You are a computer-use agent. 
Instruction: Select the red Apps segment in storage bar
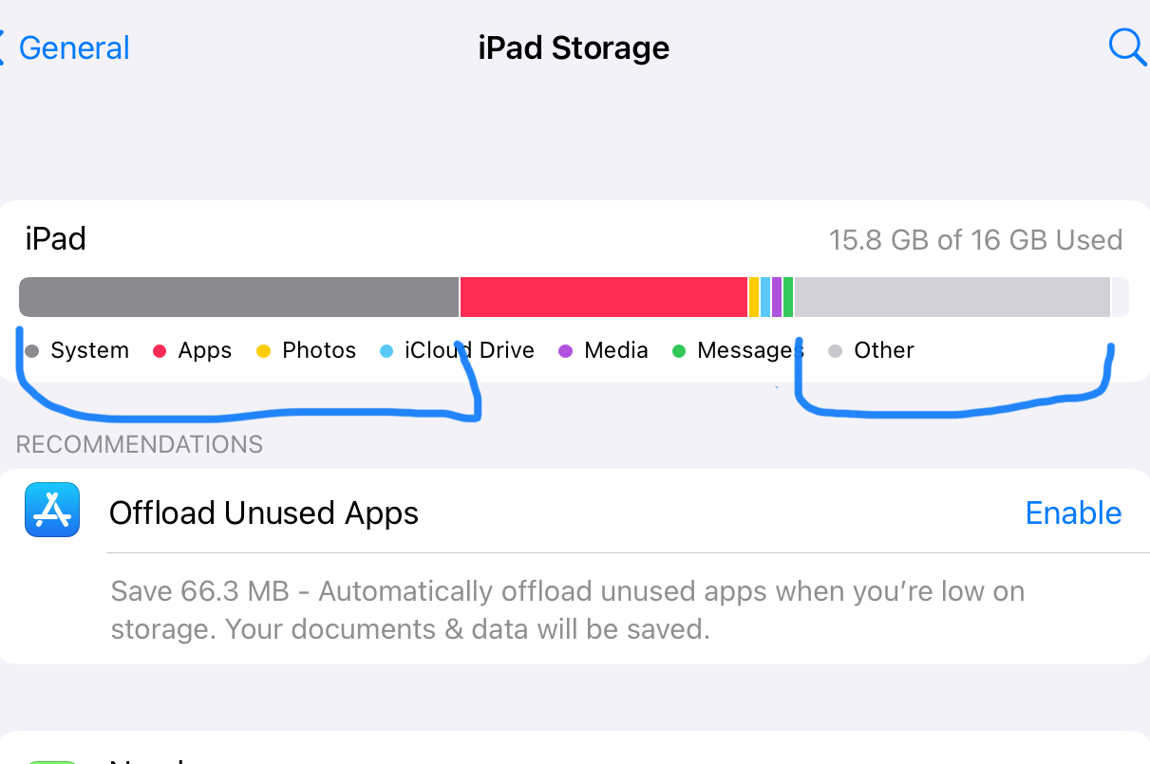pos(603,297)
